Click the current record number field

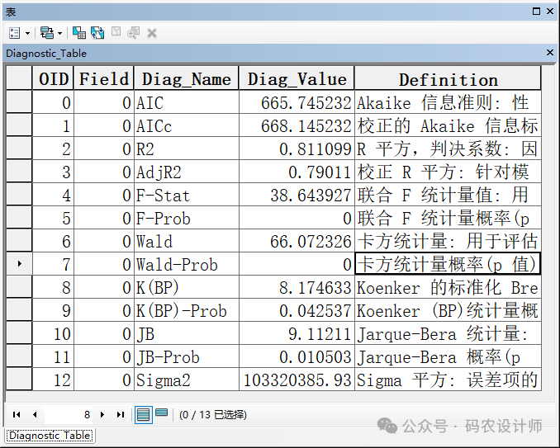click(70, 414)
